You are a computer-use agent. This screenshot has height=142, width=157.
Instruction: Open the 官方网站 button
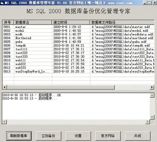(108, 136)
